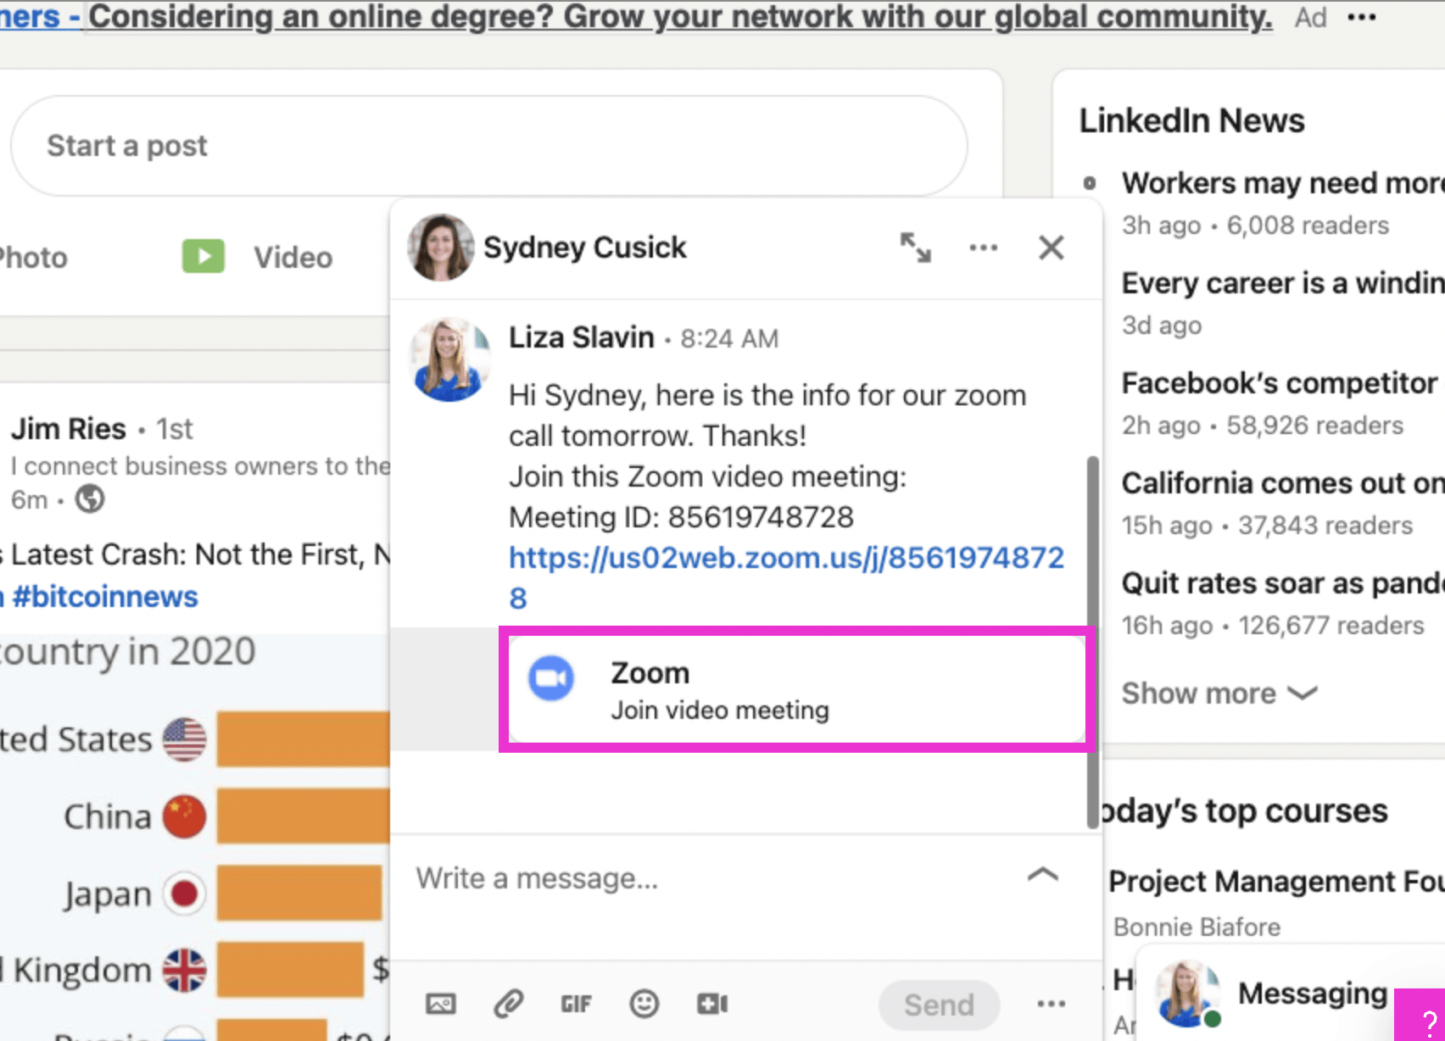The image size is (1445, 1041).
Task: Open the emoji picker
Action: click(x=644, y=1005)
